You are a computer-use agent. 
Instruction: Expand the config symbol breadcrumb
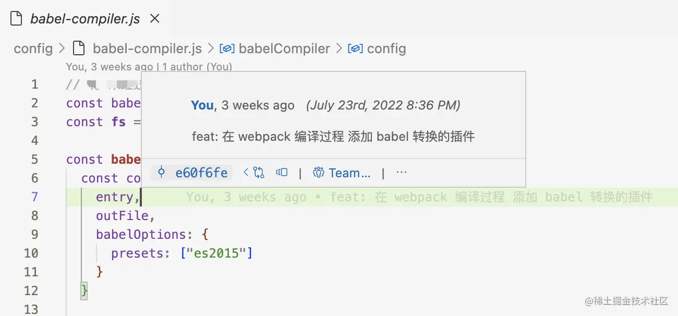[x=386, y=48]
